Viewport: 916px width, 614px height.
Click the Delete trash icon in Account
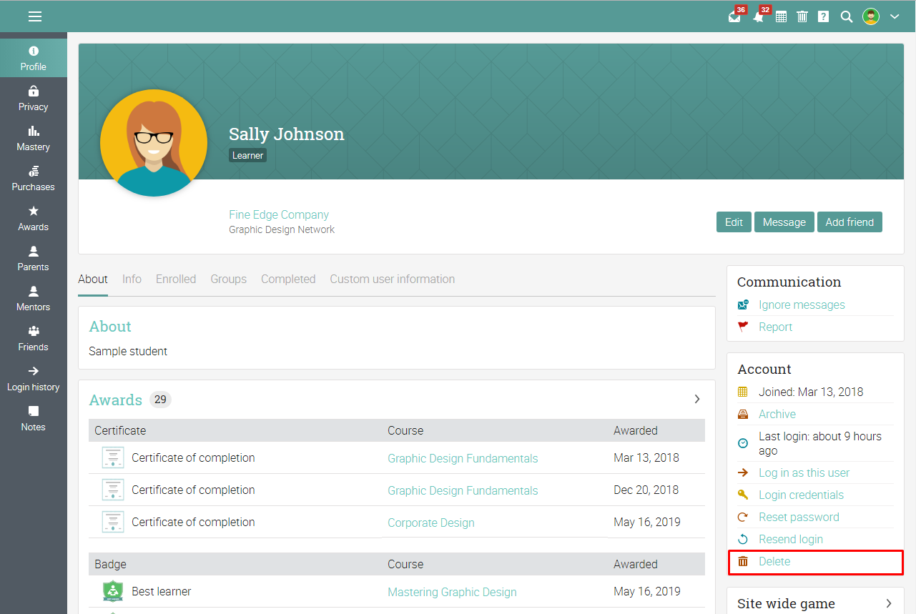tap(743, 561)
